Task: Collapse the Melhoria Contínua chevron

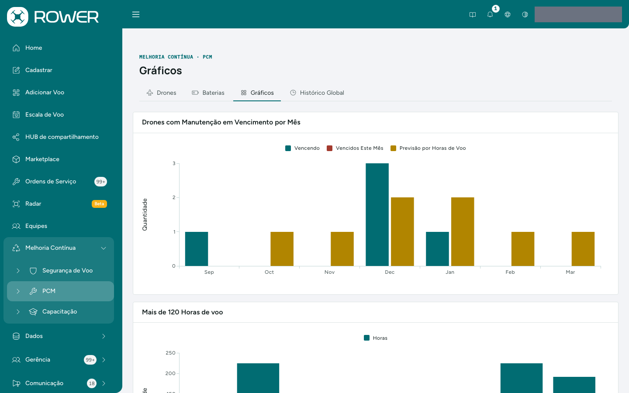Action: click(x=104, y=248)
